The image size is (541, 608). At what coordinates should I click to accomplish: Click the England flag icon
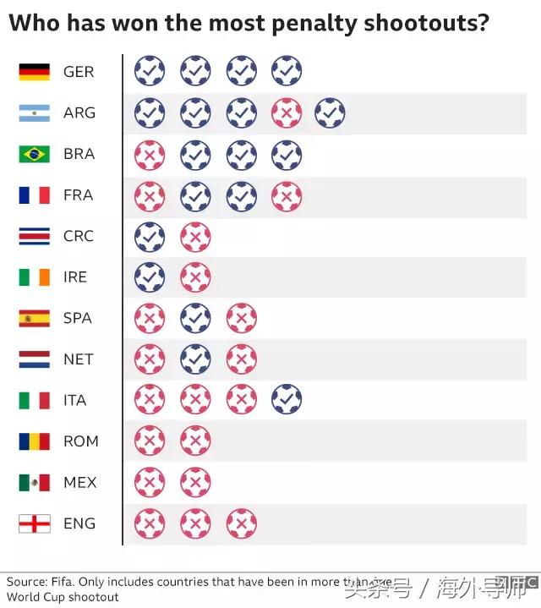35,523
